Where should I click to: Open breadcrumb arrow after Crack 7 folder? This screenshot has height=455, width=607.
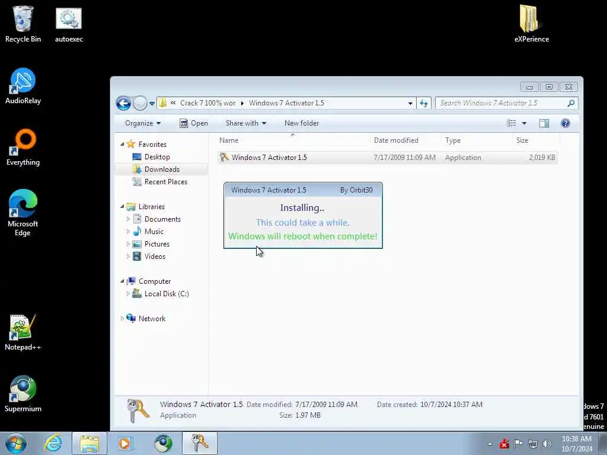[x=242, y=103]
